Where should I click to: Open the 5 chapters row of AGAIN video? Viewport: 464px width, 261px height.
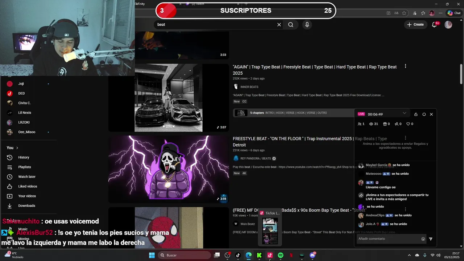click(294, 113)
